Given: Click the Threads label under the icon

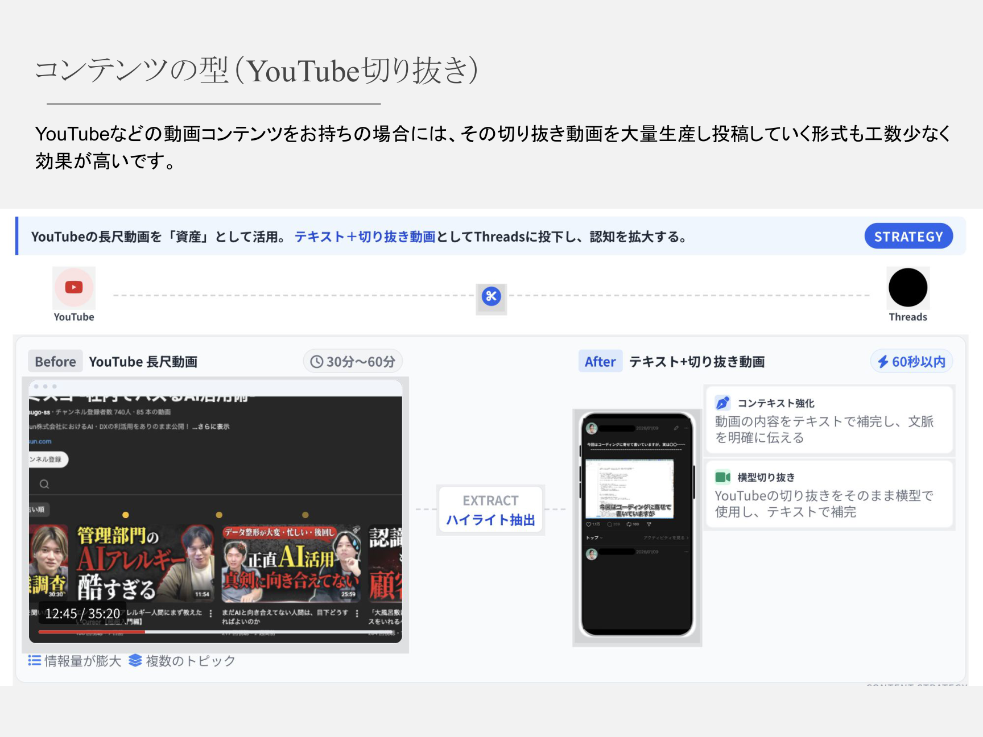Looking at the screenshot, I should (908, 317).
